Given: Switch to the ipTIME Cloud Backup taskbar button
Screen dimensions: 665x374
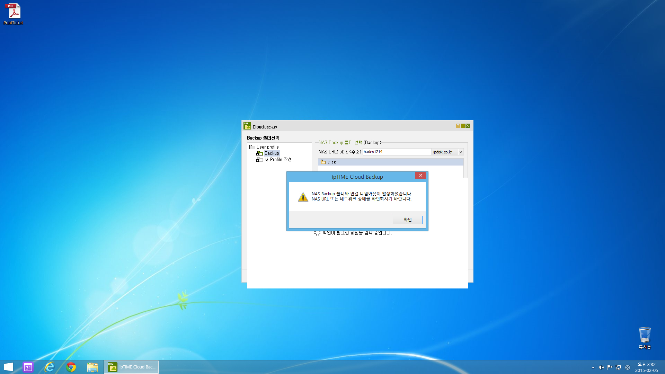Looking at the screenshot, I should pyautogui.click(x=131, y=367).
